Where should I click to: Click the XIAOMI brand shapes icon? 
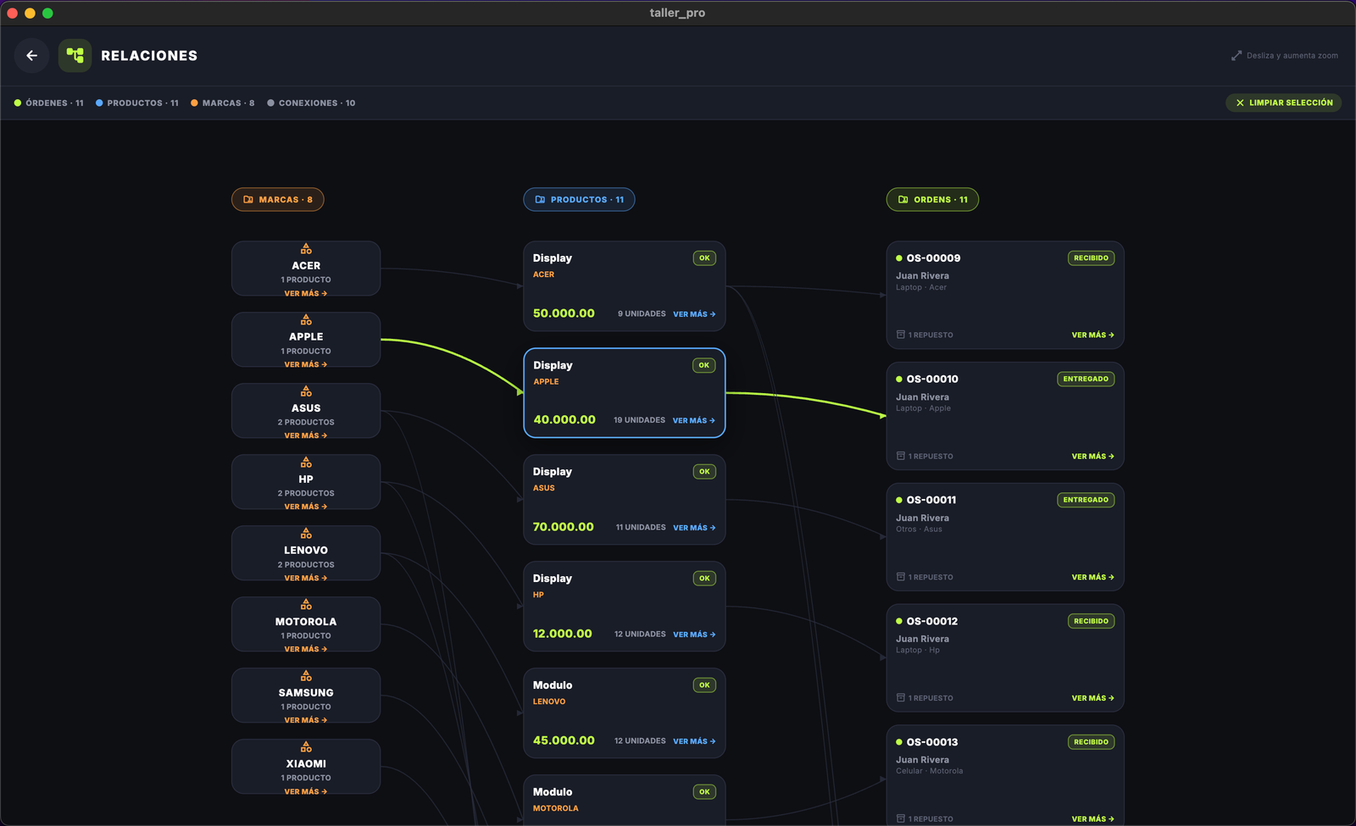306,747
